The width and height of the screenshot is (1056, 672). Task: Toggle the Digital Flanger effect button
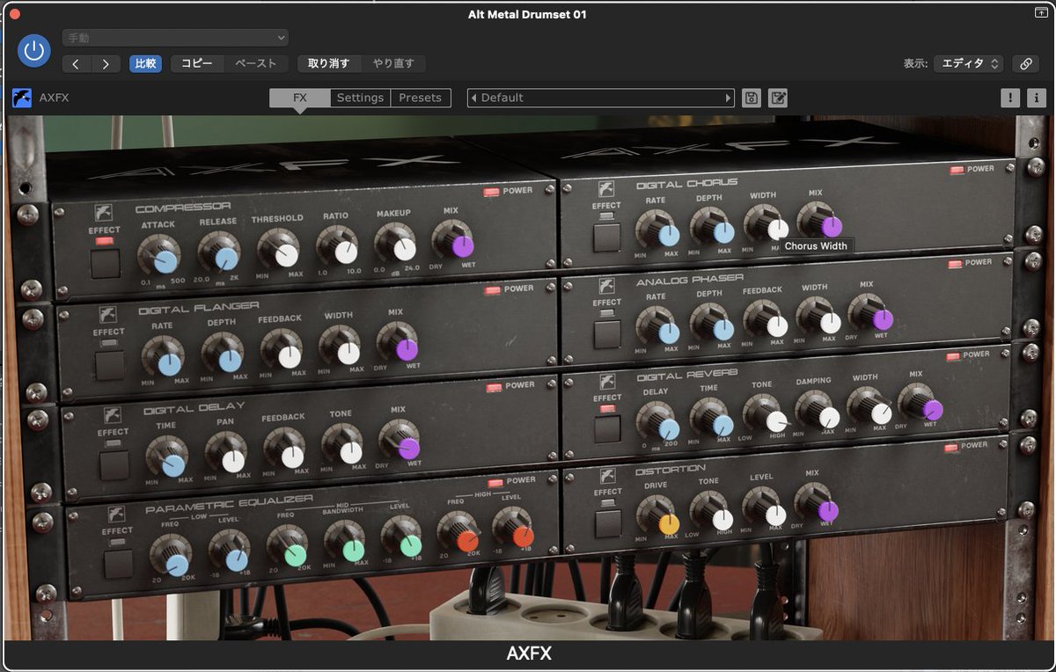(x=110, y=364)
